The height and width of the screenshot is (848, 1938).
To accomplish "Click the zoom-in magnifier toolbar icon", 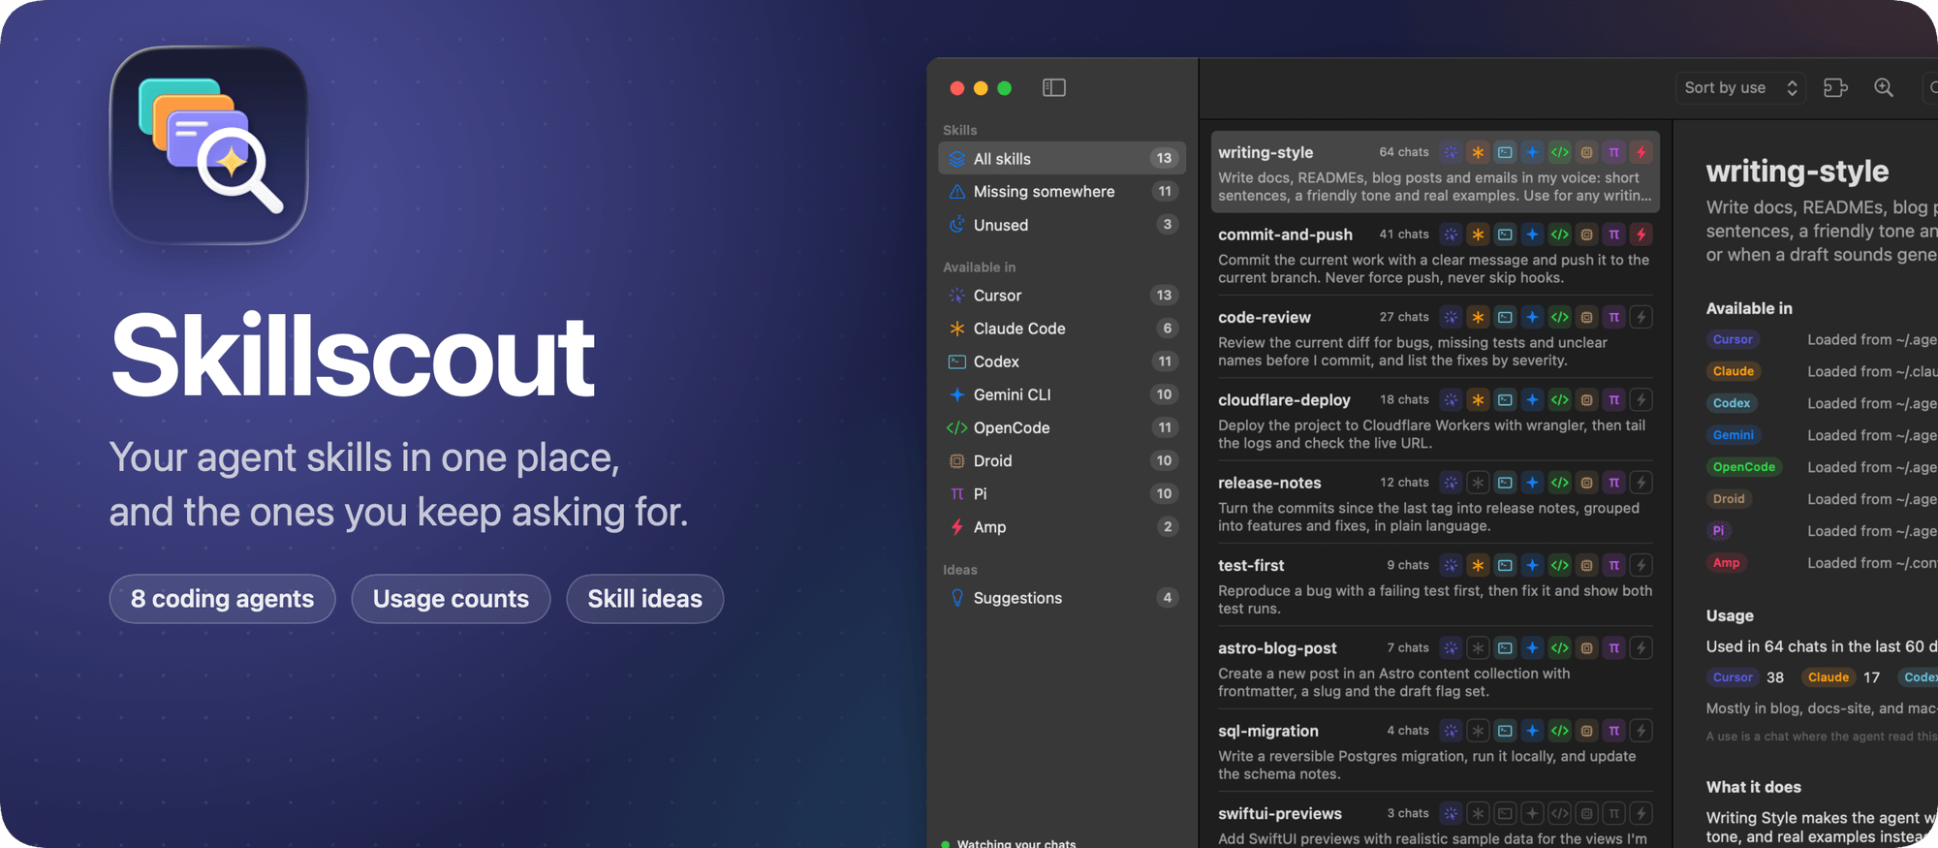I will point(1884,88).
